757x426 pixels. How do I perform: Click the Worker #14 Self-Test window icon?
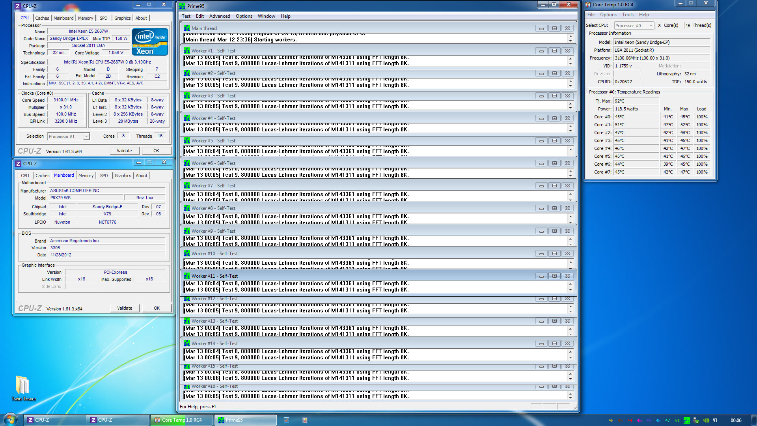187,344
